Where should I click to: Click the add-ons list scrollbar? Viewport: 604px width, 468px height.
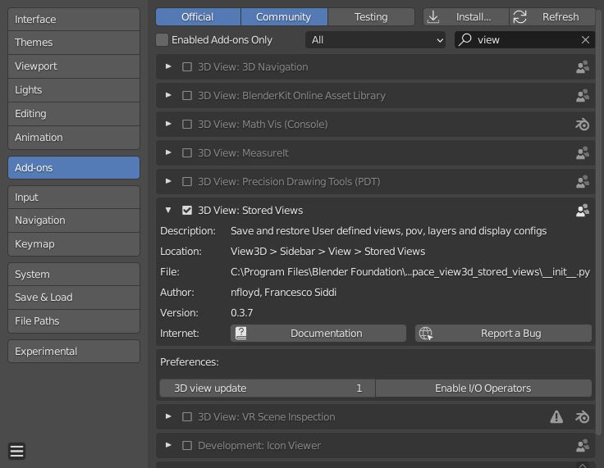tap(598, 221)
